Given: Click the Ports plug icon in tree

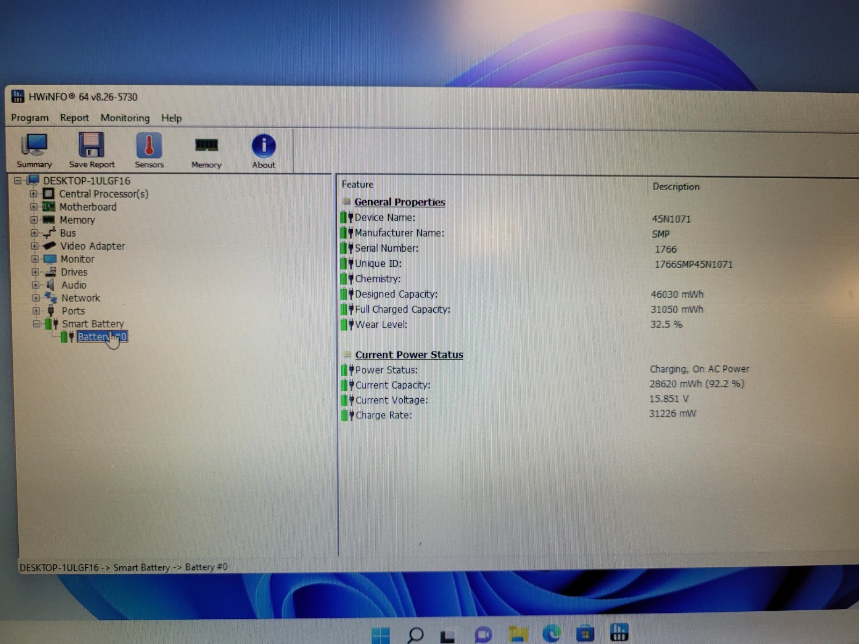Looking at the screenshot, I should tap(51, 310).
